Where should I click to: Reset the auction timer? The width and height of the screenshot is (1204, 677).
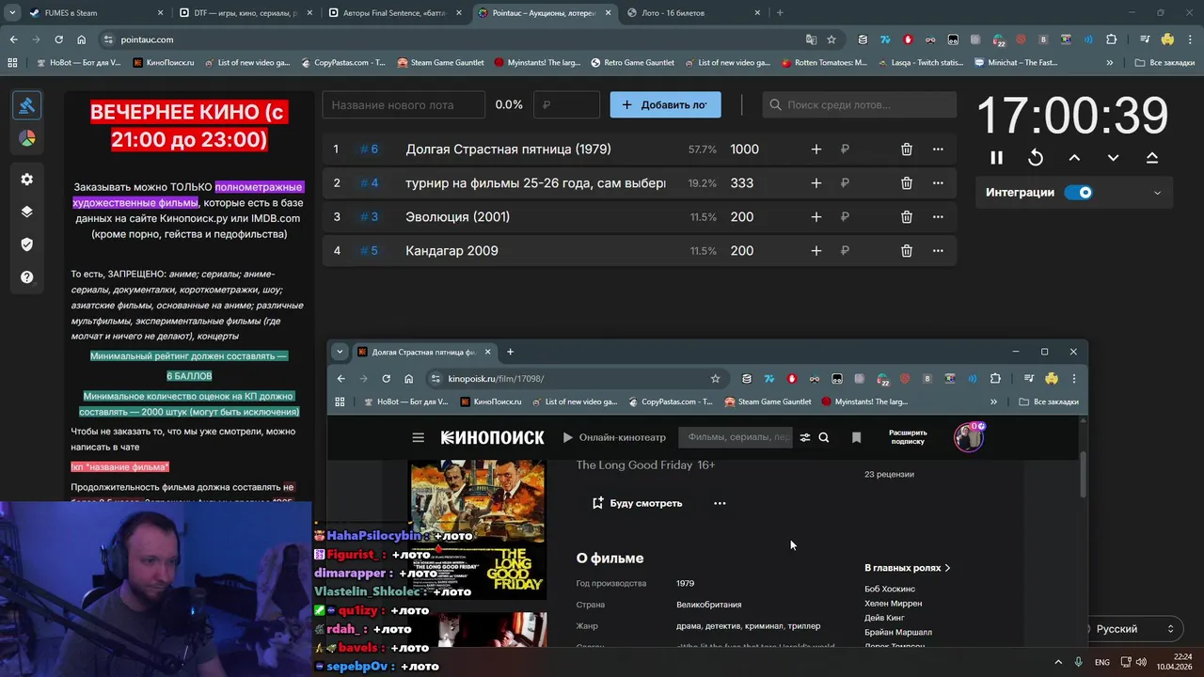1036,158
